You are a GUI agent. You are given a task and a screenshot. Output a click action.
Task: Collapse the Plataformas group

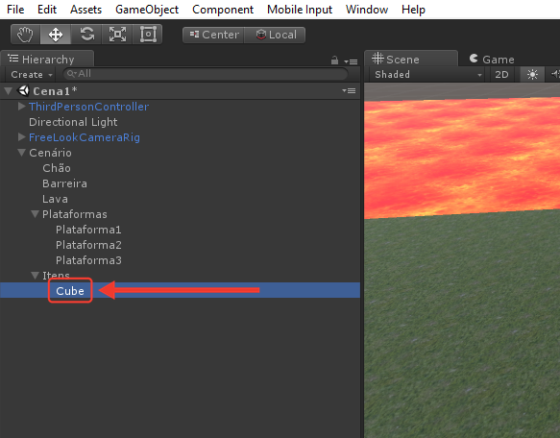point(35,214)
